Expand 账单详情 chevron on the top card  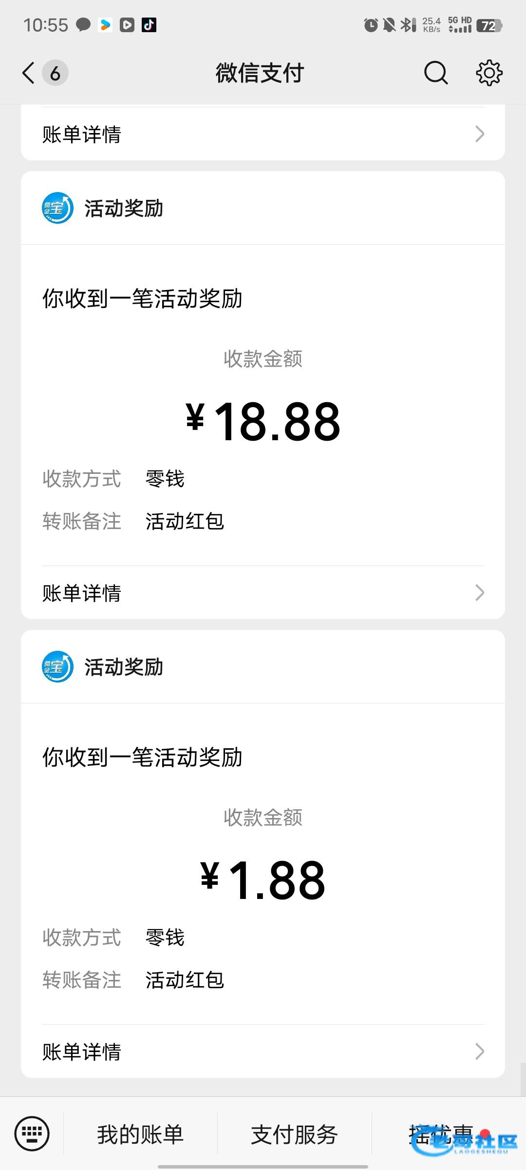[x=479, y=134]
